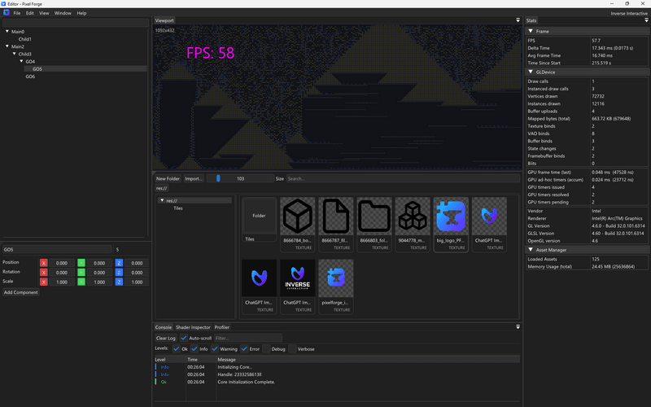Select the big_logo_PF anvil texture

(451, 218)
